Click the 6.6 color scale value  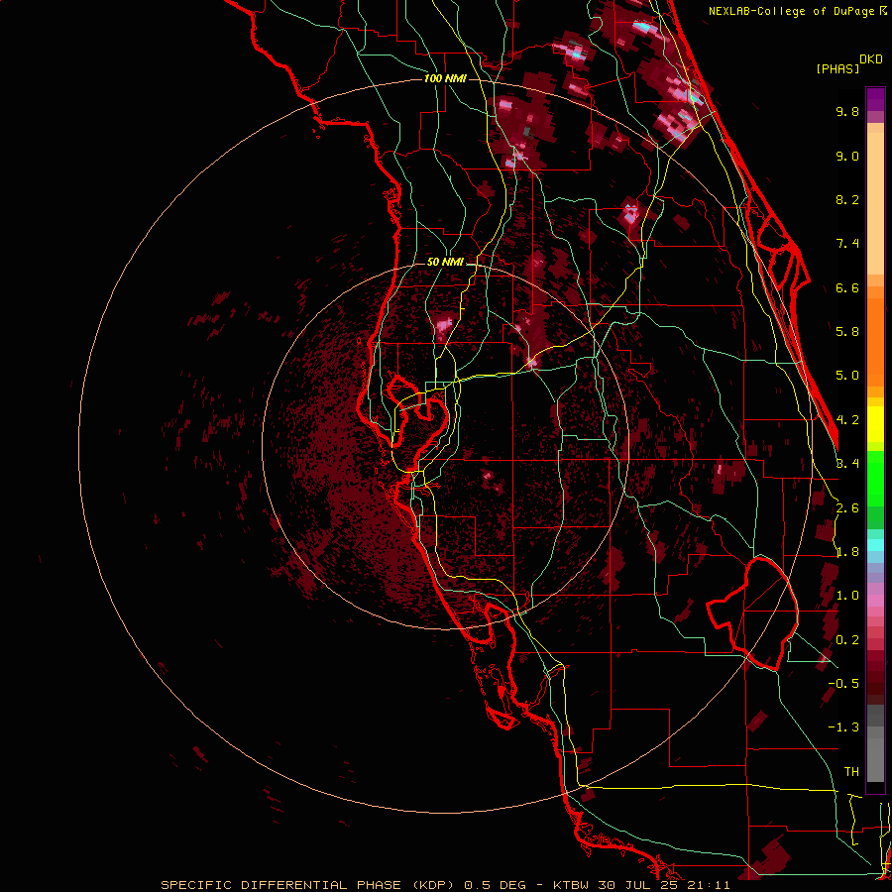[x=847, y=287]
